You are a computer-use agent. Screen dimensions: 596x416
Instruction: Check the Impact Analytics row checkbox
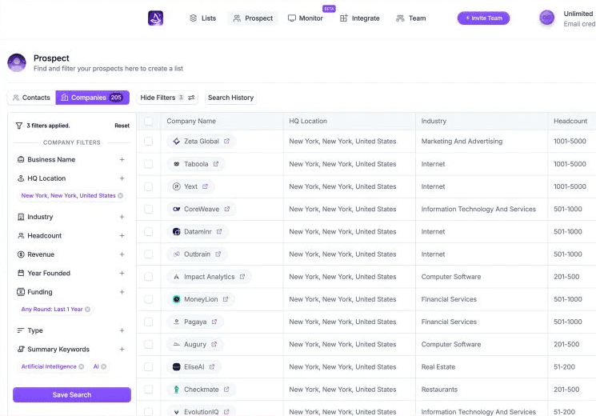point(149,277)
